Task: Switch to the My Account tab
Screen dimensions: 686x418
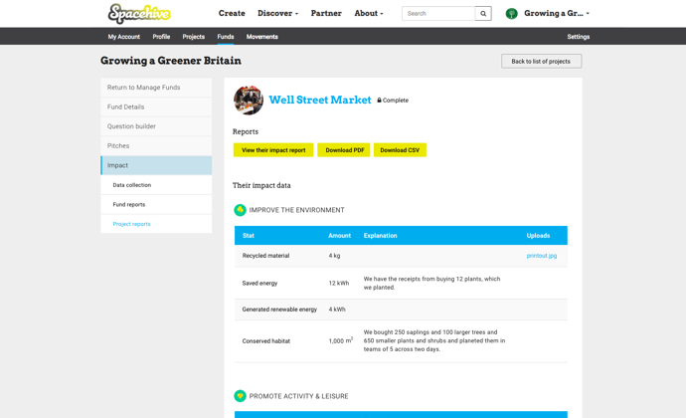Action: 124,37
